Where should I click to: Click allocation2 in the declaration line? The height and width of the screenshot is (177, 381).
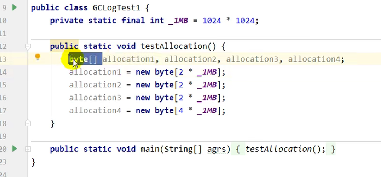[190, 59]
